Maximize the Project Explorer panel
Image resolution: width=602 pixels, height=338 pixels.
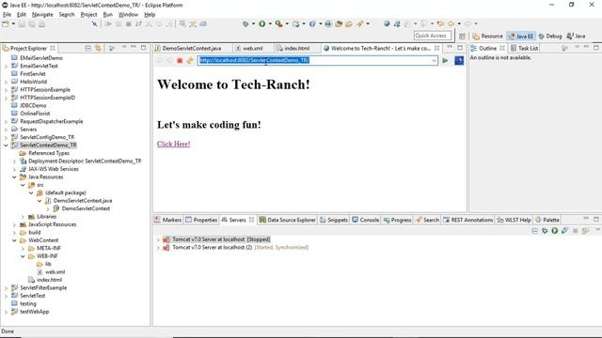144,48
